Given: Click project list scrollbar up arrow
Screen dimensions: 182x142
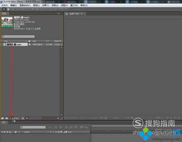Looking at the screenshot, I should [x=61, y=47].
